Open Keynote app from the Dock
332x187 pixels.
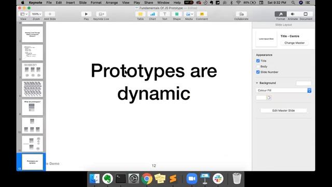(205, 179)
